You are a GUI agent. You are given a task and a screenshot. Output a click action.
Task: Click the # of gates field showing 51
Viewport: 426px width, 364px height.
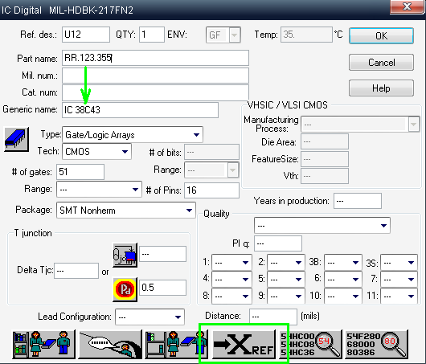click(x=80, y=172)
